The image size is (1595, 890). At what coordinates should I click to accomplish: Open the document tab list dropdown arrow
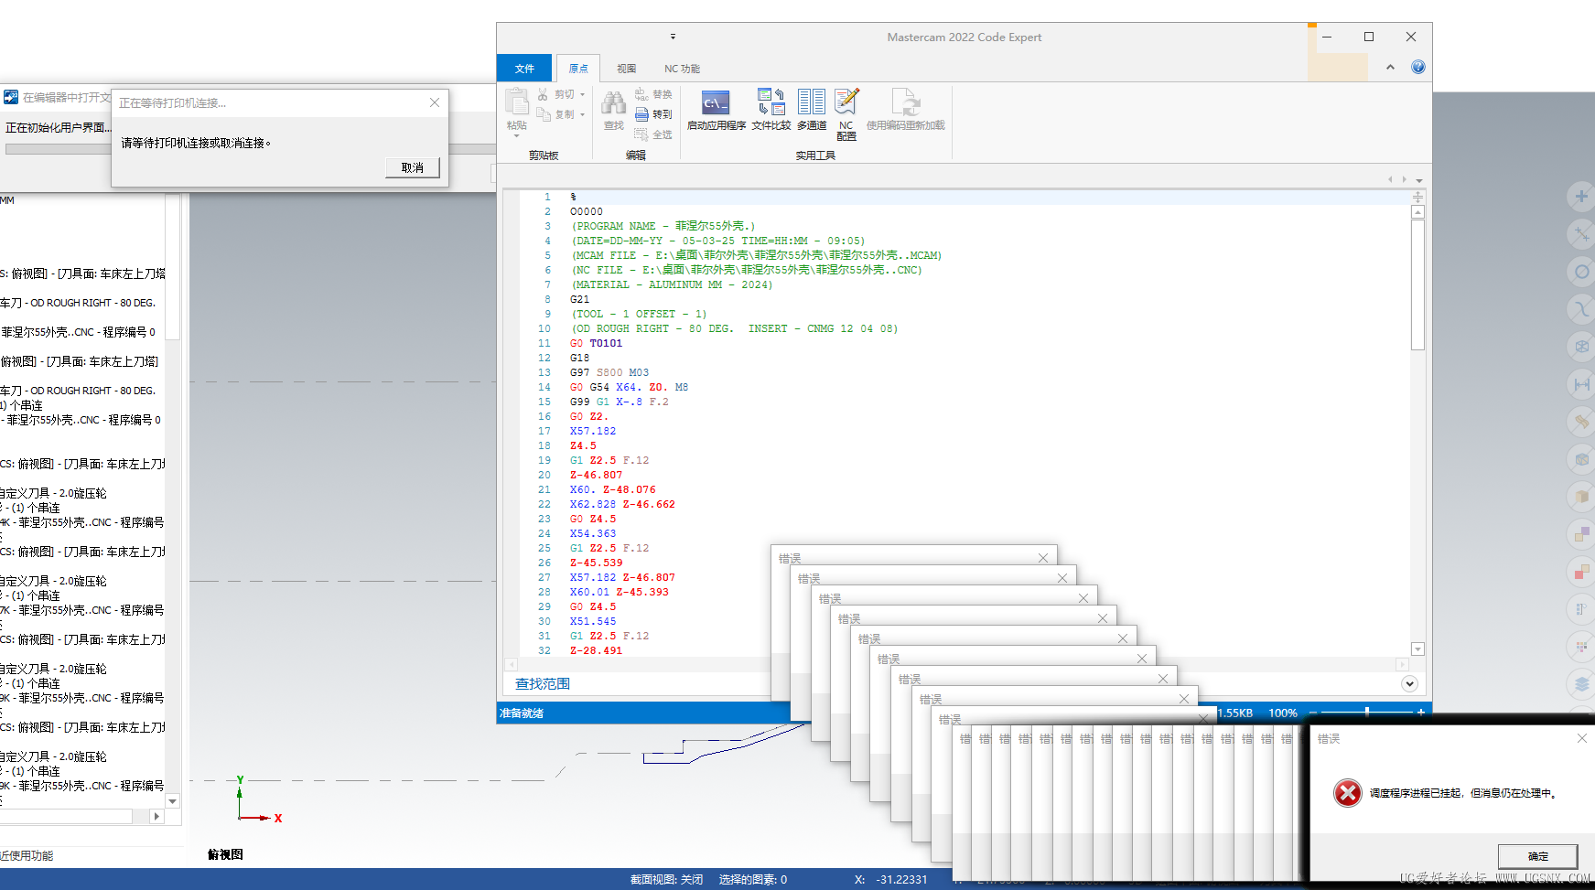1419,180
